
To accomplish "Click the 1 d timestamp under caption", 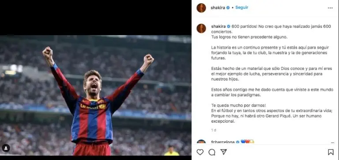I will 214,130.
